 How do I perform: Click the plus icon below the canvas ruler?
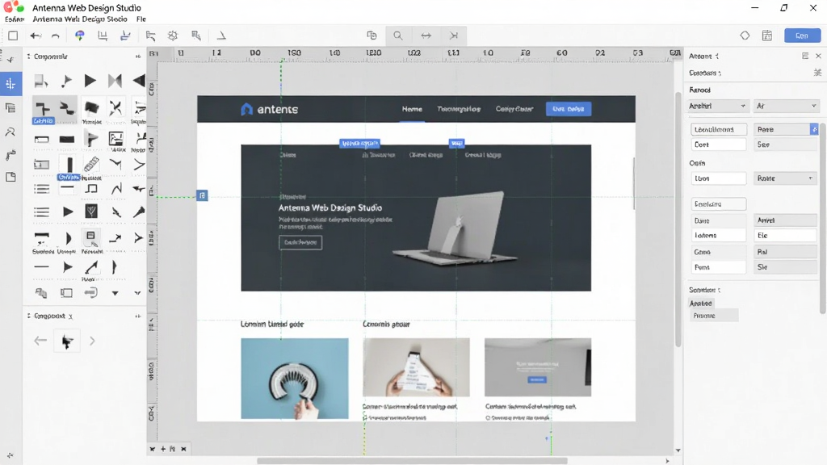point(163,449)
